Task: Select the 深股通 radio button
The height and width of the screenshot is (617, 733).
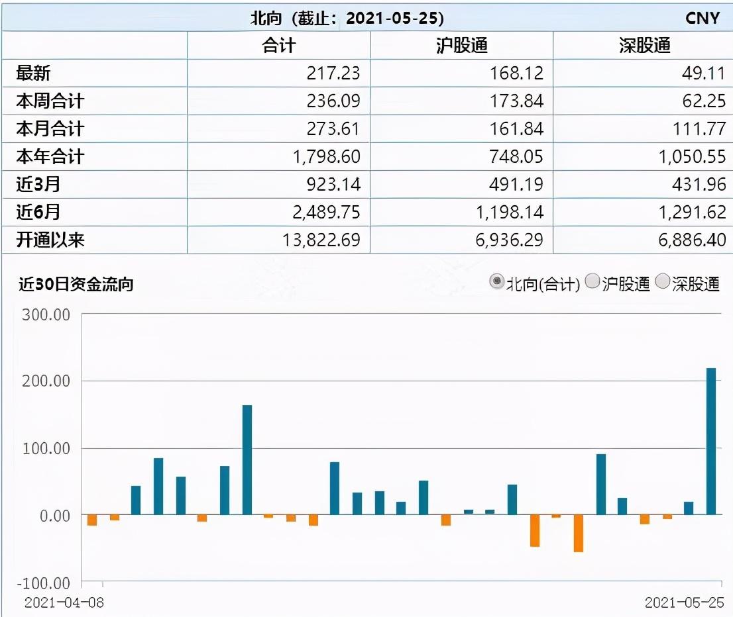Action: tap(662, 281)
